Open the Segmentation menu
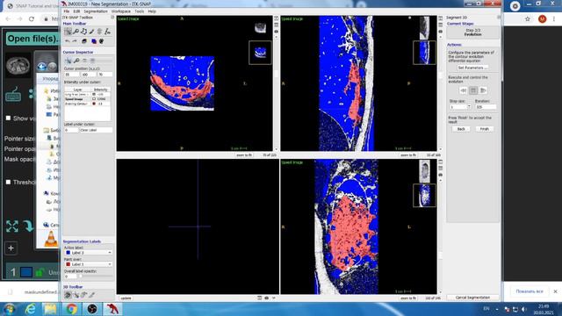 click(96, 11)
